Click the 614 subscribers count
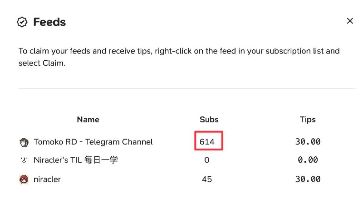 207,142
